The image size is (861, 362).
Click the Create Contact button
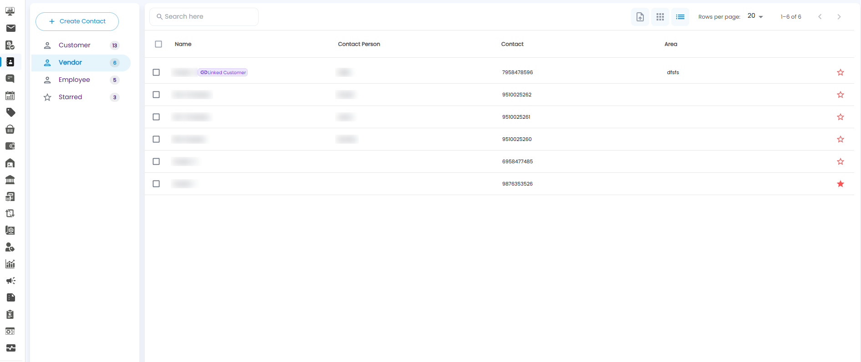[77, 21]
